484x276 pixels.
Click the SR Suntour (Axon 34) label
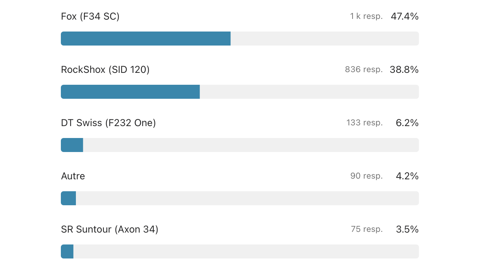[109, 229]
